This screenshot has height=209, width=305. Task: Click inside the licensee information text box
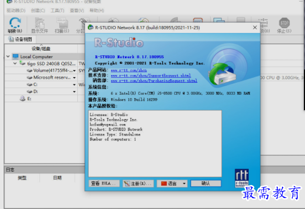tap(155, 144)
